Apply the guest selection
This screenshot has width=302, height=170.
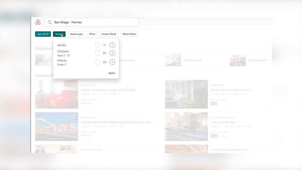[x=112, y=73]
